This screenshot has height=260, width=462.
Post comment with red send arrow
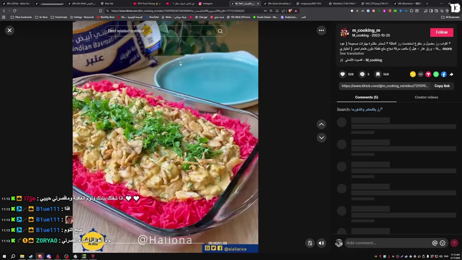point(454,243)
